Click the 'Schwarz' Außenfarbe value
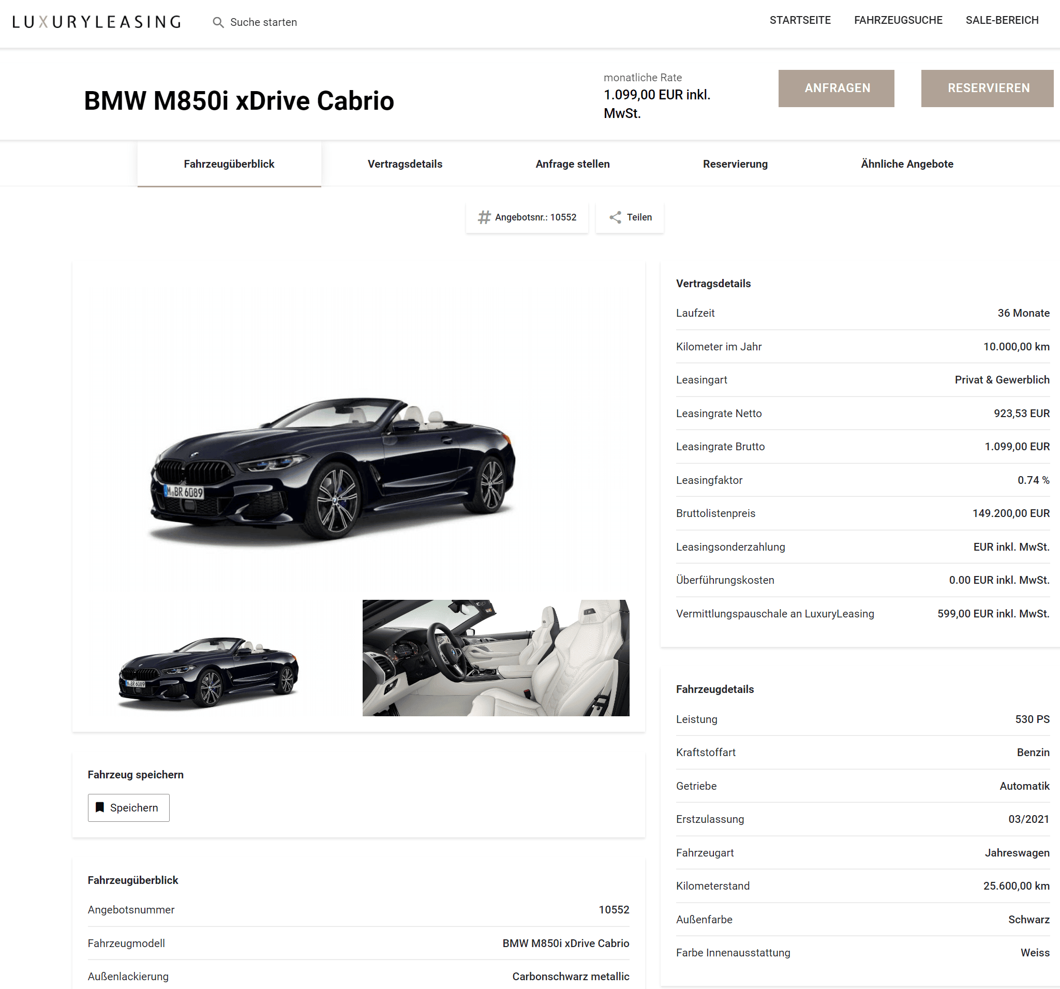This screenshot has width=1060, height=989. pyautogui.click(x=1028, y=919)
